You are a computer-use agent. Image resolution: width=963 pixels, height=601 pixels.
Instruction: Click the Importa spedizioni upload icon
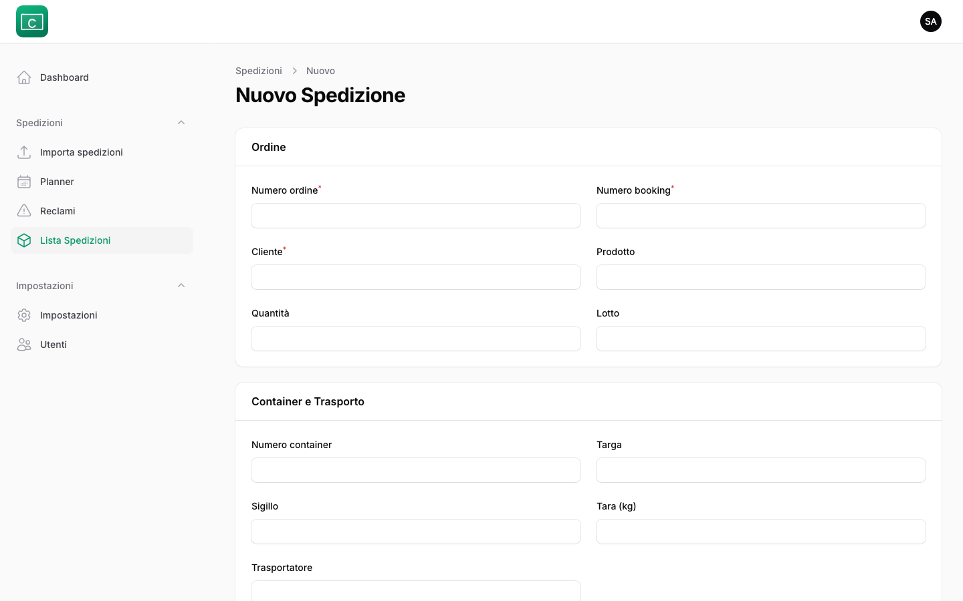click(24, 152)
